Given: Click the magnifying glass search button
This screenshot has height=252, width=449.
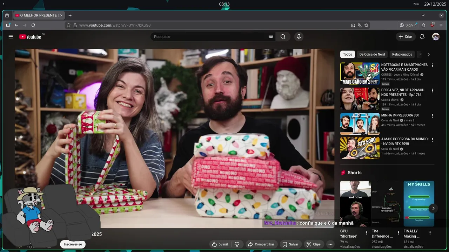Looking at the screenshot, I should click(283, 37).
